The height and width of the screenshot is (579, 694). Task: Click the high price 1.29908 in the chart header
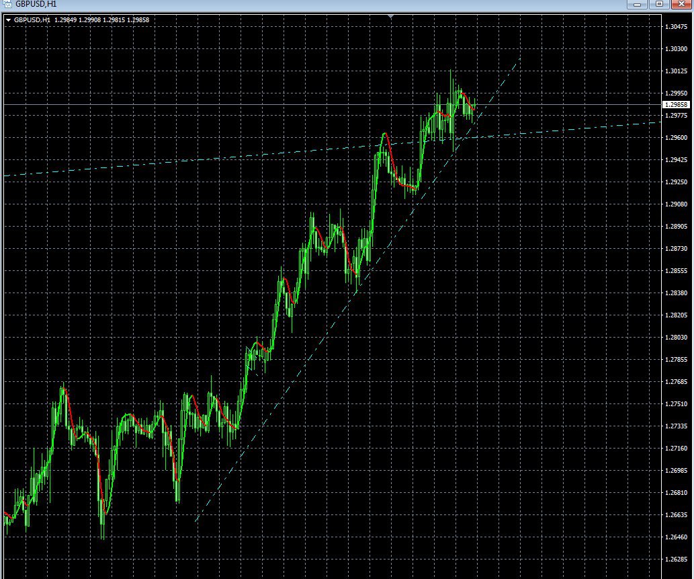point(90,20)
